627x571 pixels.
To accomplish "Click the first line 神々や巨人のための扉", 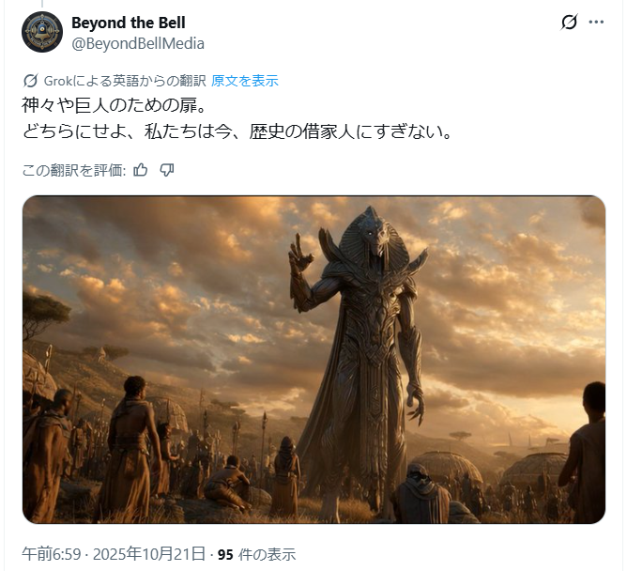I will click(114, 105).
